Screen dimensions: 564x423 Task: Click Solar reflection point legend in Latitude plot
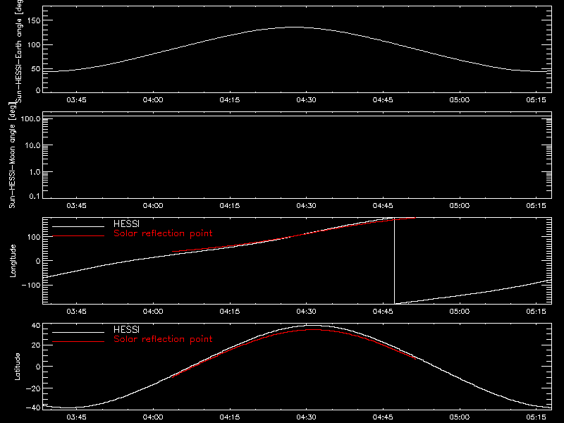tap(163, 339)
